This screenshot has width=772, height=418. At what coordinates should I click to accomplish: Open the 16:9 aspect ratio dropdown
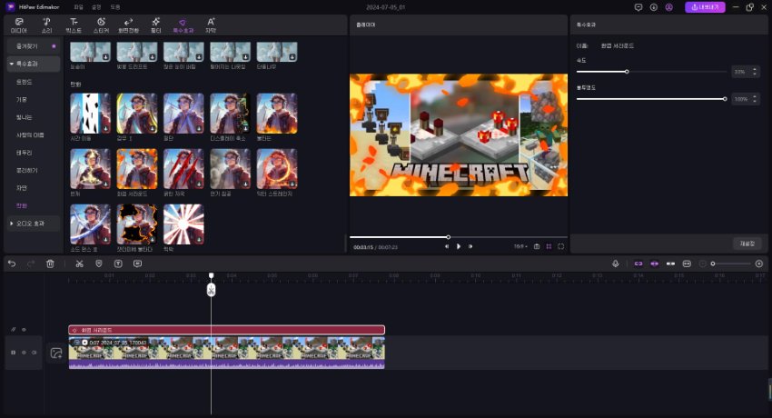(520, 246)
